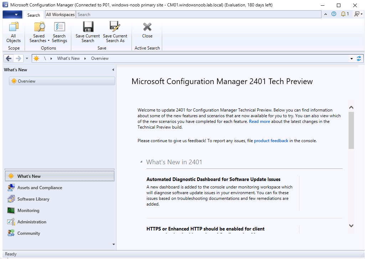
Task: Collapse the ribbon with the up chevron
Action: click(326, 14)
